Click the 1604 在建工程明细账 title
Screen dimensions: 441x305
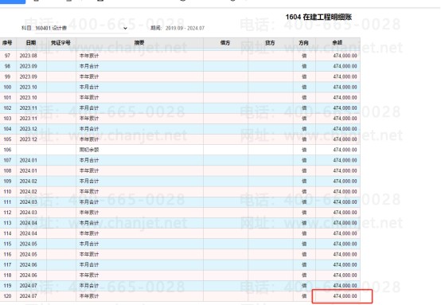click(318, 17)
